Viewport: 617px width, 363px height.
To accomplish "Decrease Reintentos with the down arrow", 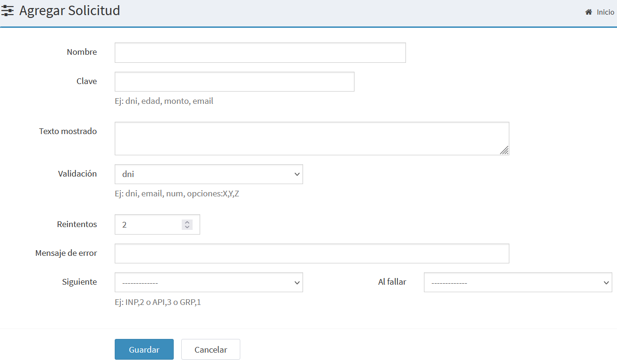I will [x=187, y=227].
